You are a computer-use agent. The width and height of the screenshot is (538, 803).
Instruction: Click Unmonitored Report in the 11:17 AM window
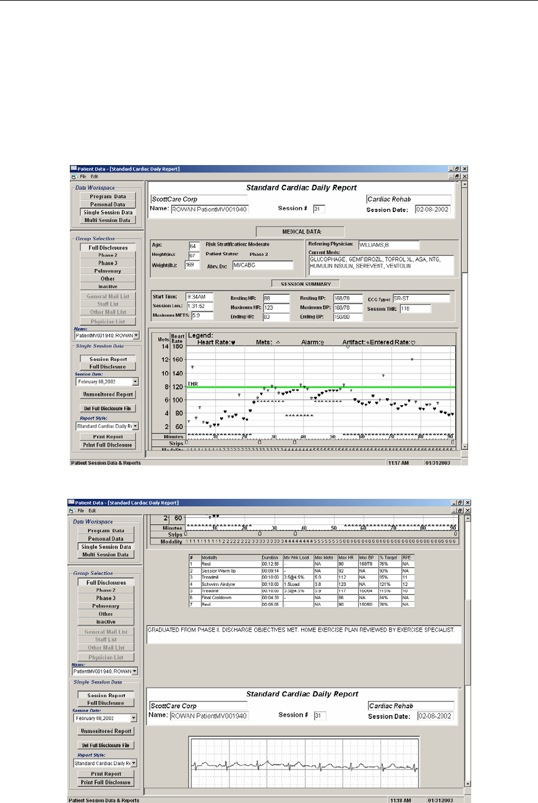coord(108,394)
